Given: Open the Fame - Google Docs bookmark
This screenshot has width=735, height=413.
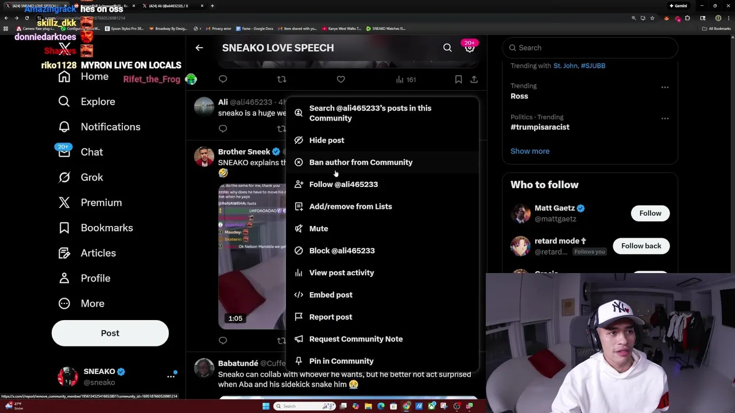Looking at the screenshot, I should click(x=253, y=28).
